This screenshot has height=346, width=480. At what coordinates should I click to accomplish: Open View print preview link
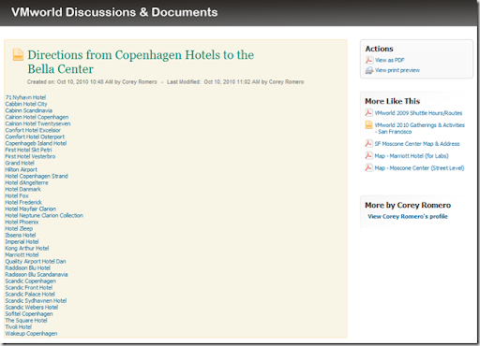click(397, 70)
